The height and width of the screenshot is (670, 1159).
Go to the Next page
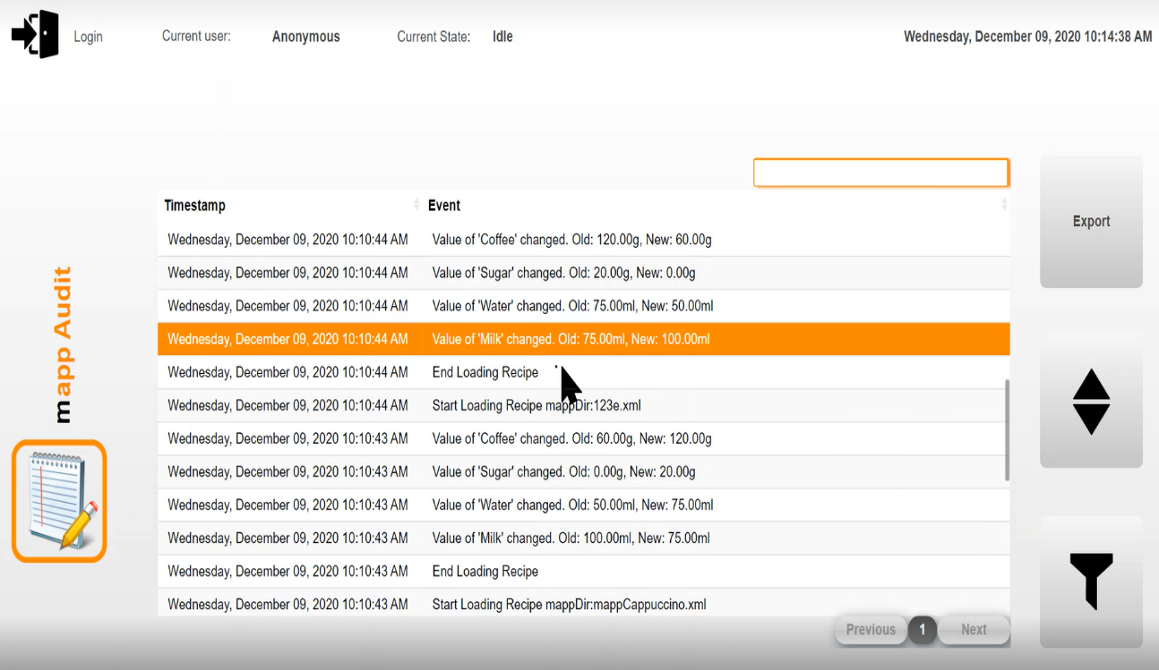(x=974, y=630)
